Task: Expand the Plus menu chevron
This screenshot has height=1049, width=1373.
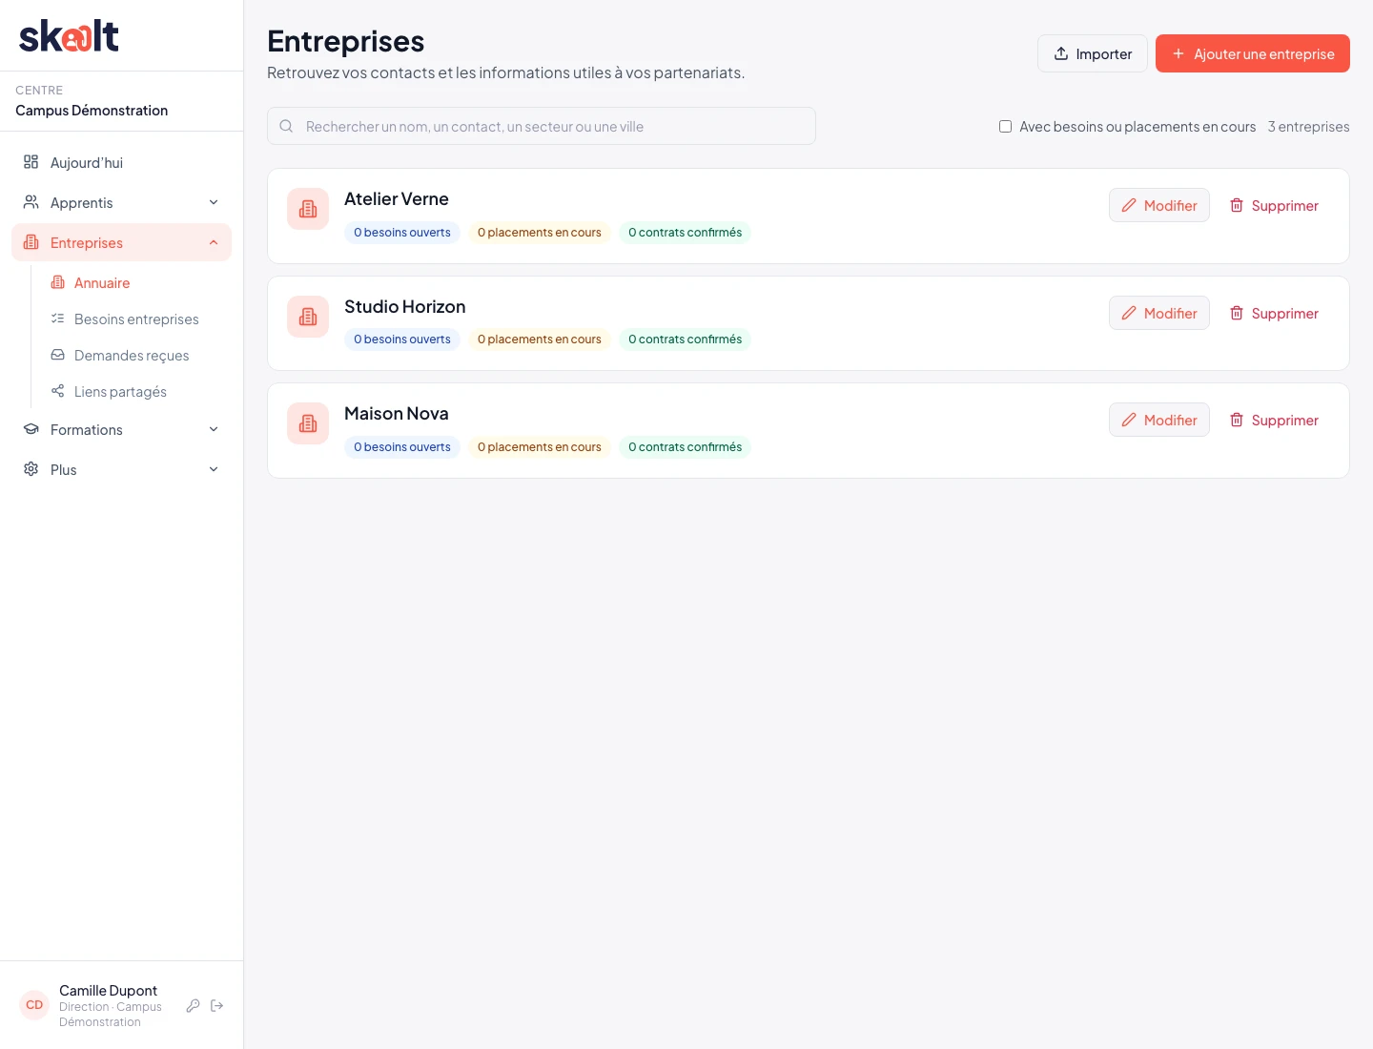Action: pos(214,469)
